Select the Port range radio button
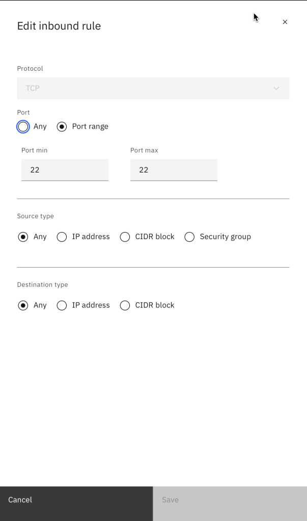 tap(62, 127)
